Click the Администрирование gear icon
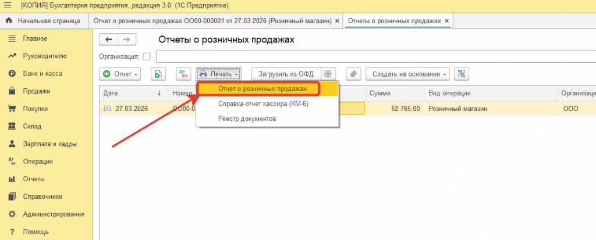The image size is (596, 240). [x=12, y=214]
